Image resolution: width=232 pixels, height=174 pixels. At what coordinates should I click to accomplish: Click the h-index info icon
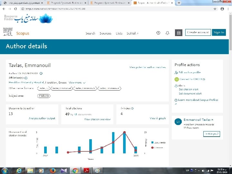pyautogui.click(x=132, y=108)
